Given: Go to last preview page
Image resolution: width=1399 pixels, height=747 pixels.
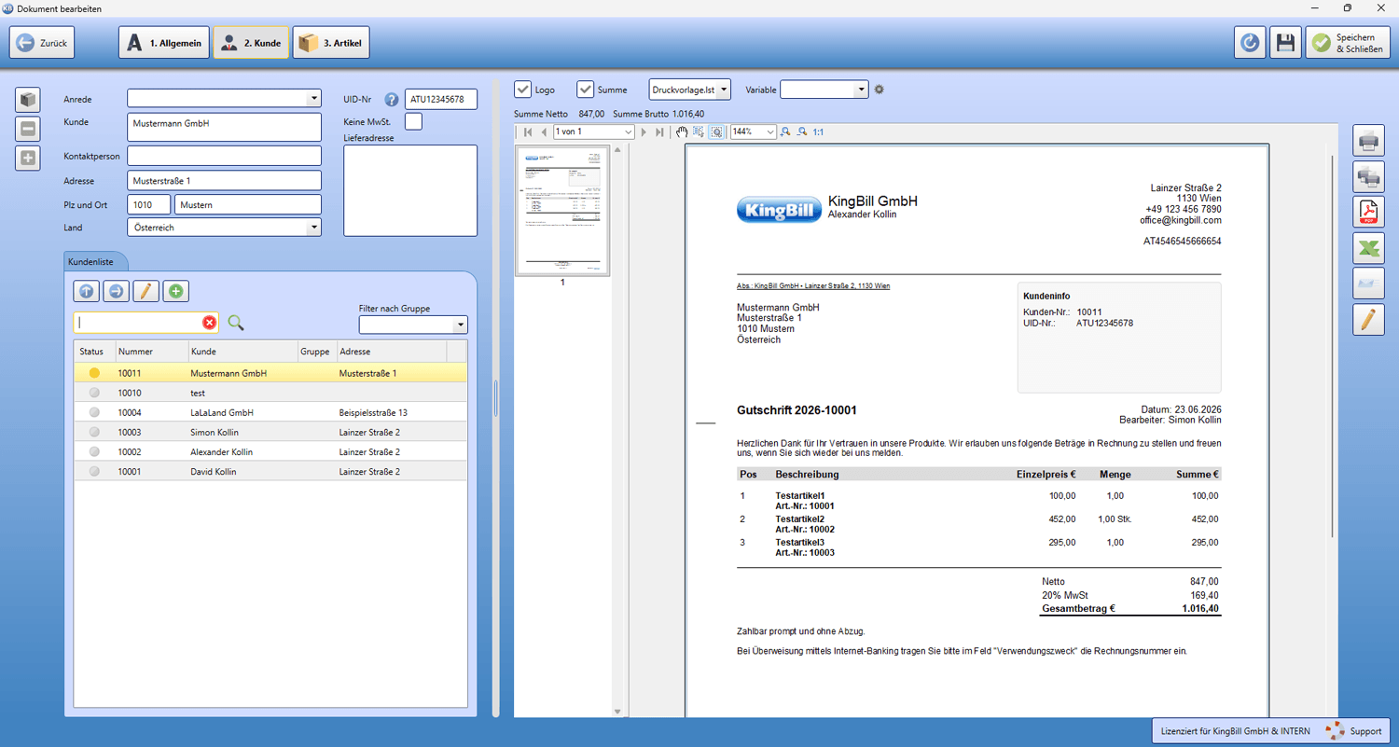Looking at the screenshot, I should coord(659,132).
